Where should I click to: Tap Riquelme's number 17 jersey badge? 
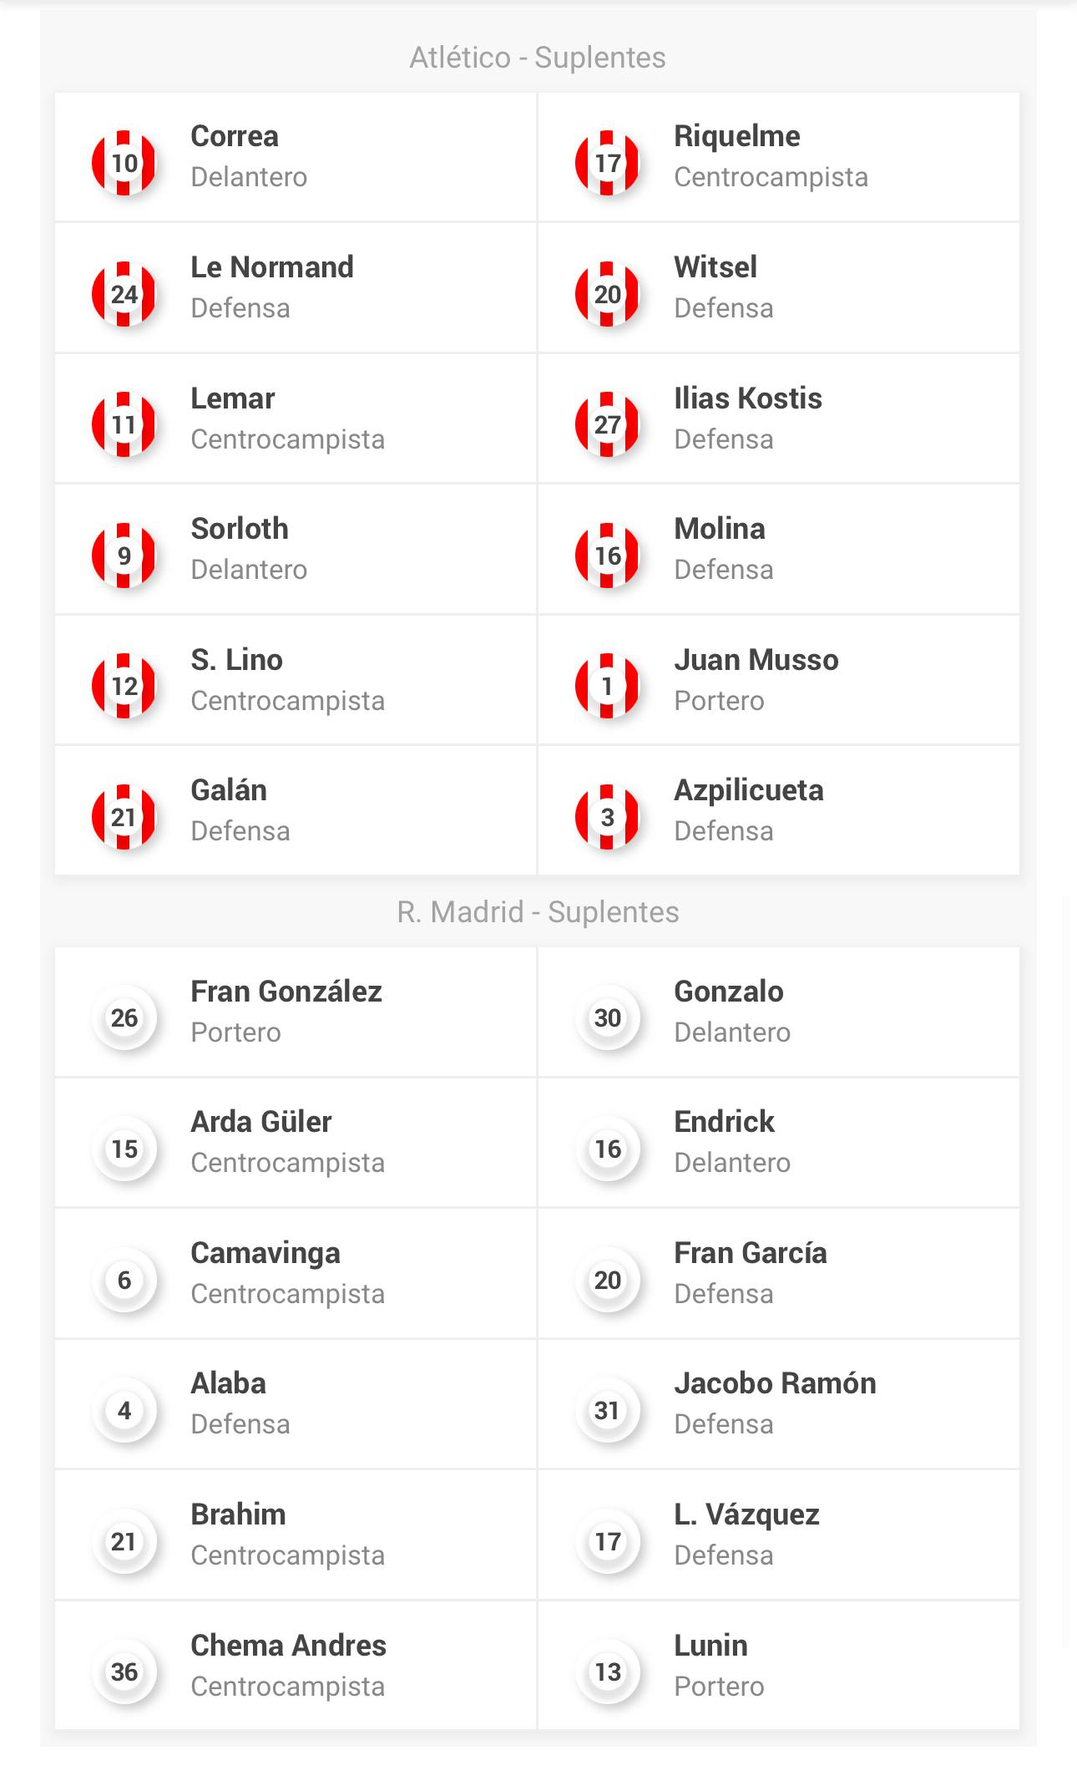tap(608, 163)
